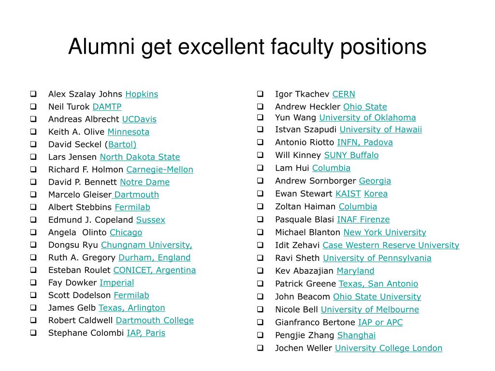
Task: Follow the University College London link
Action: tap(389, 348)
